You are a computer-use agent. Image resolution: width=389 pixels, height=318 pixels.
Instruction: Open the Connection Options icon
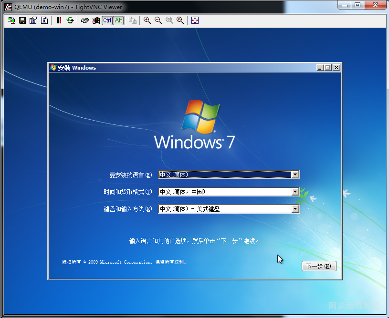33,21
